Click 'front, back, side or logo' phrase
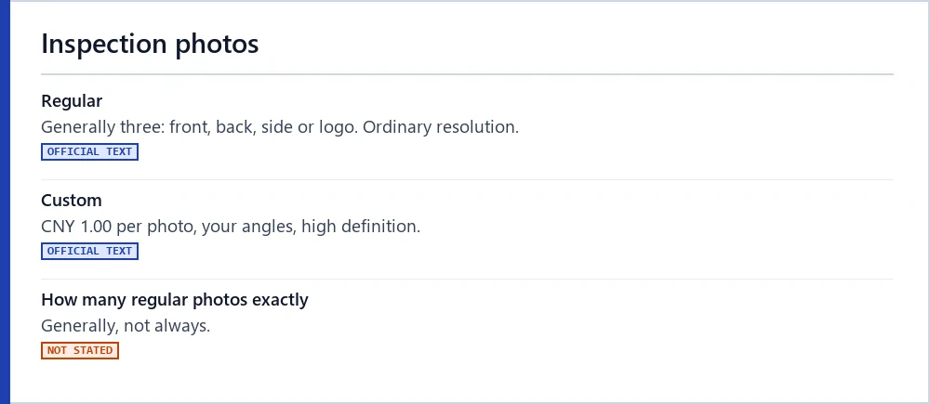Viewport: 930px width, 404px height. coord(263,127)
